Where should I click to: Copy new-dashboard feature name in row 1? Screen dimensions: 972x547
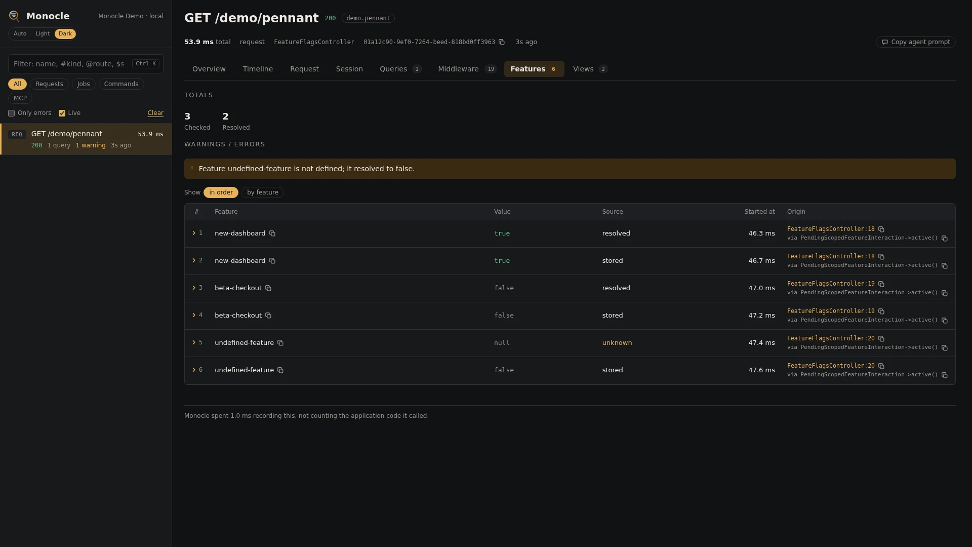point(272,233)
